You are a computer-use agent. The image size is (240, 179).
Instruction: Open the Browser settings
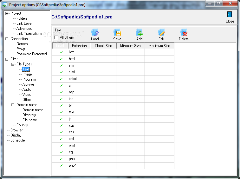pyautogui.click(x=16, y=130)
